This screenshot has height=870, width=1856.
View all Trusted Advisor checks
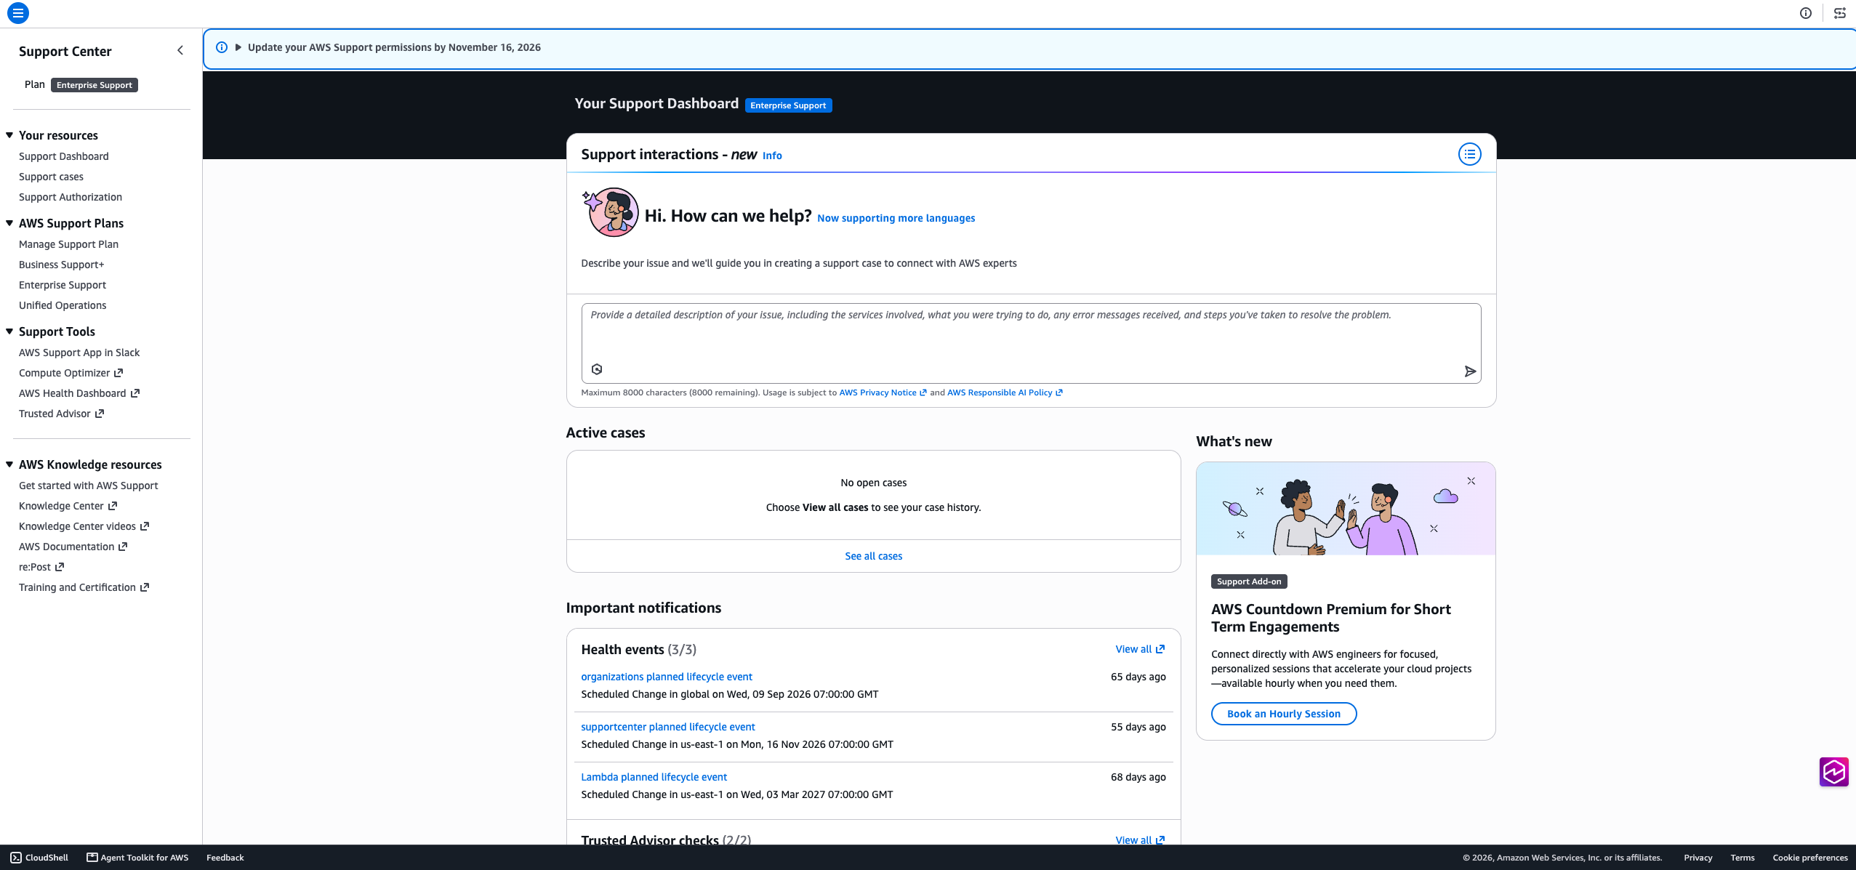(x=1139, y=839)
